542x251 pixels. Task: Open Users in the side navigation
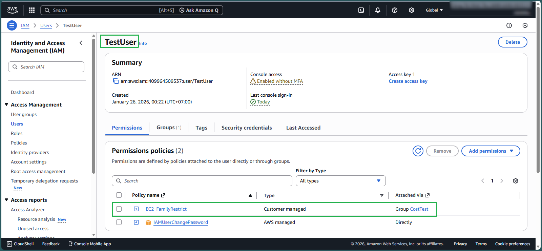(17, 124)
